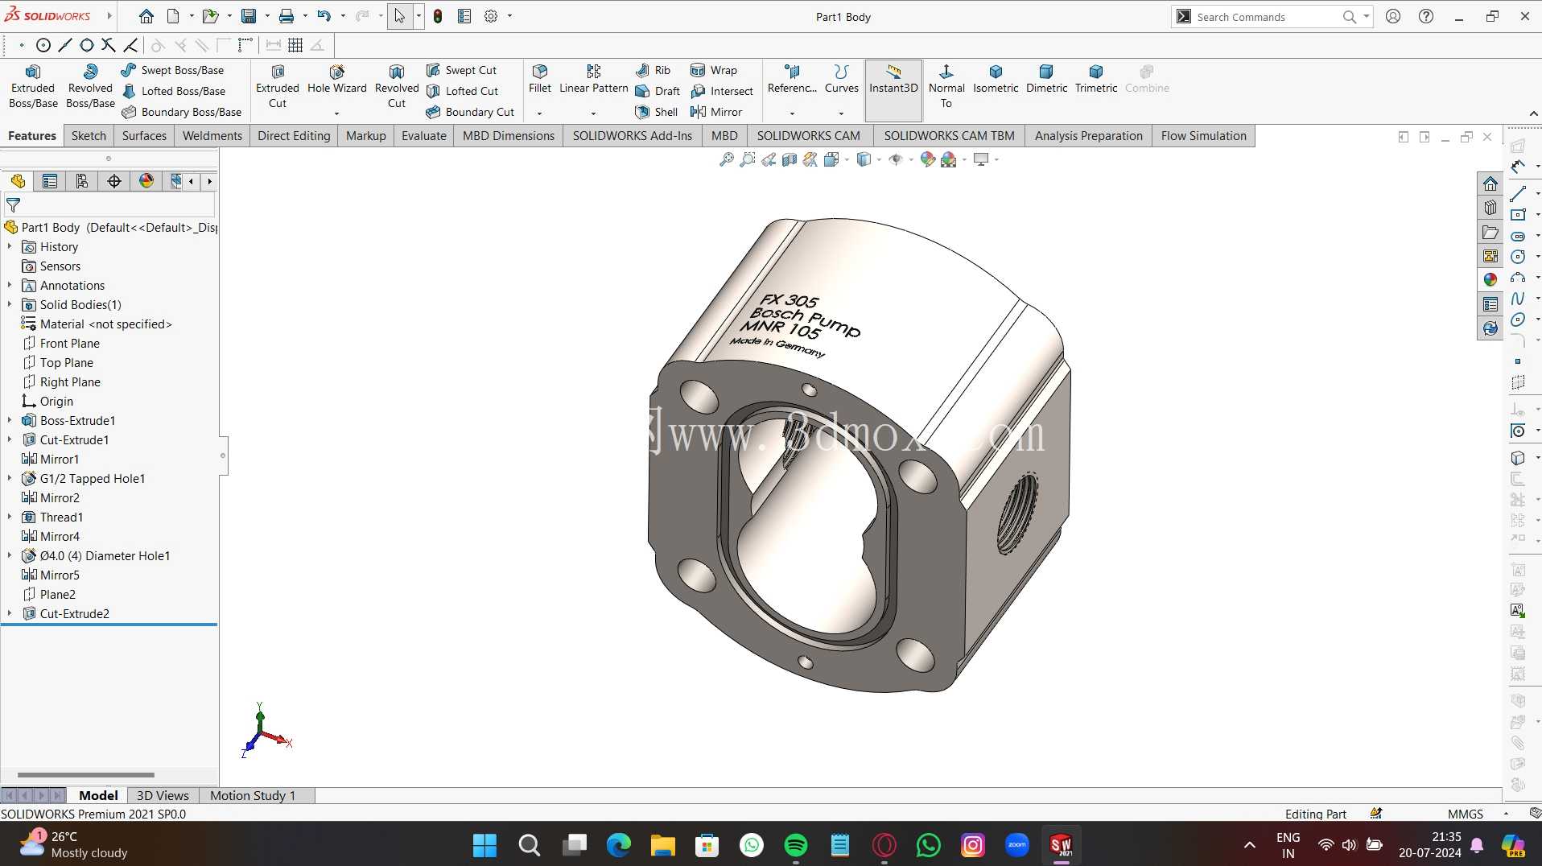
Task: Switch to the Surfaces tab
Action: coord(144,136)
